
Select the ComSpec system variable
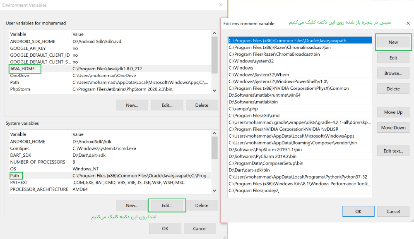pos(110,148)
